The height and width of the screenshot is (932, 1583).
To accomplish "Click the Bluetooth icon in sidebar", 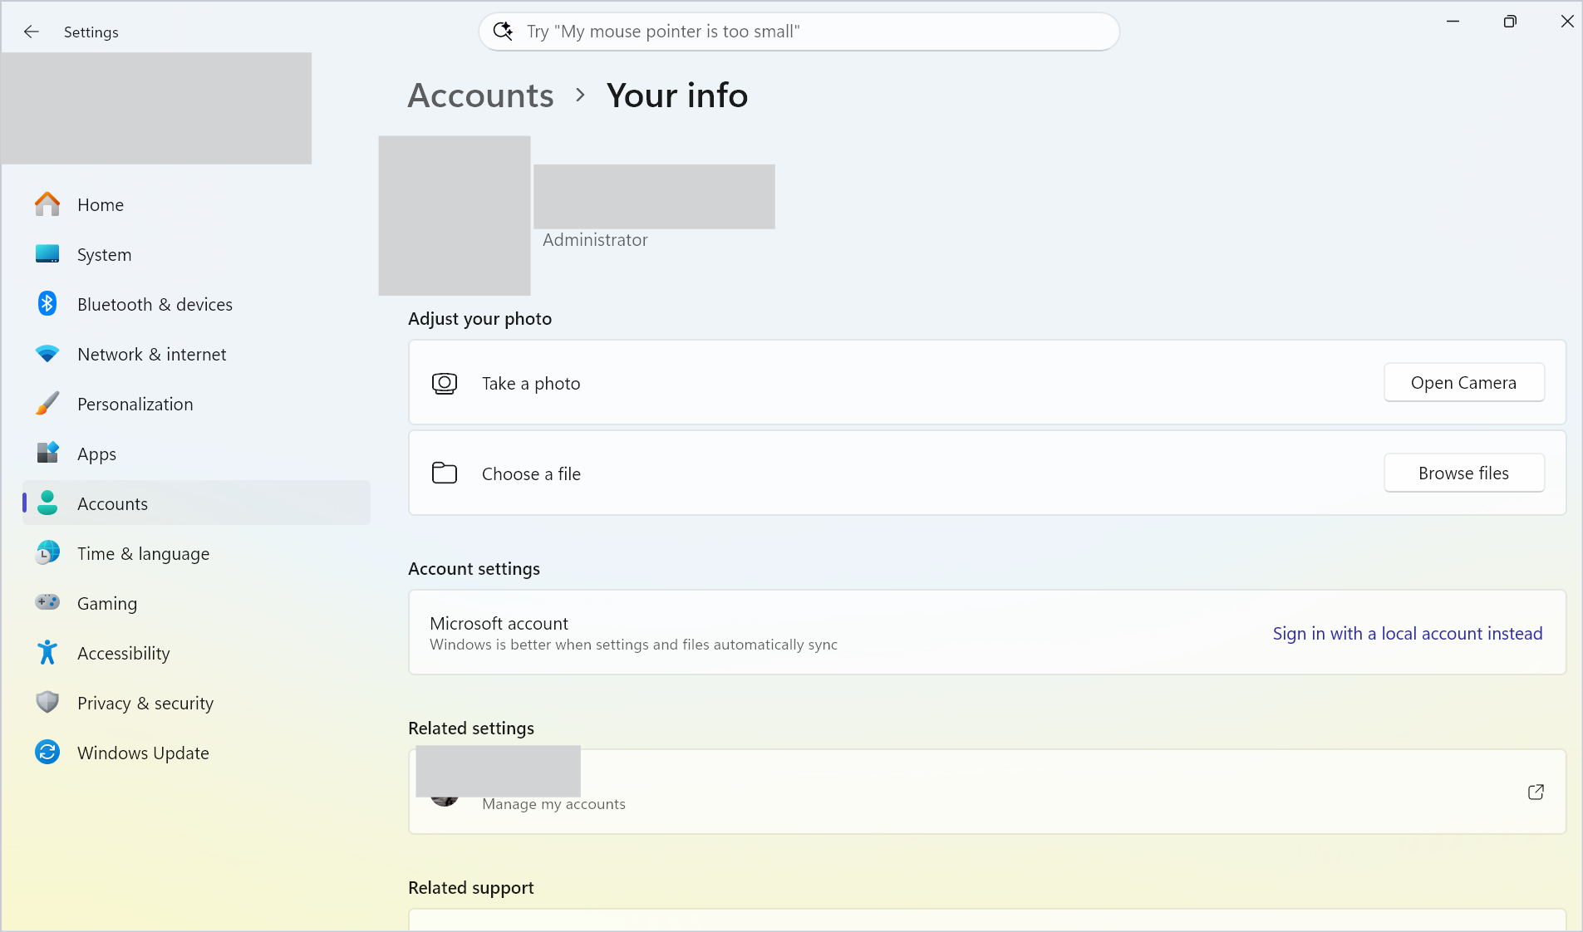I will (47, 304).
